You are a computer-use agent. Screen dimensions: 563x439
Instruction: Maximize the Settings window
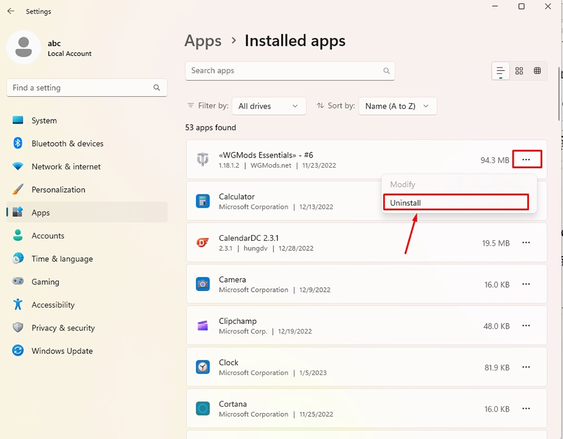pyautogui.click(x=521, y=6)
